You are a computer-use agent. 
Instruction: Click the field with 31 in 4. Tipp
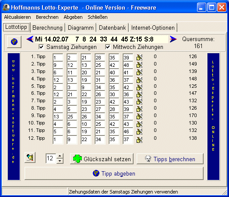[100, 79]
